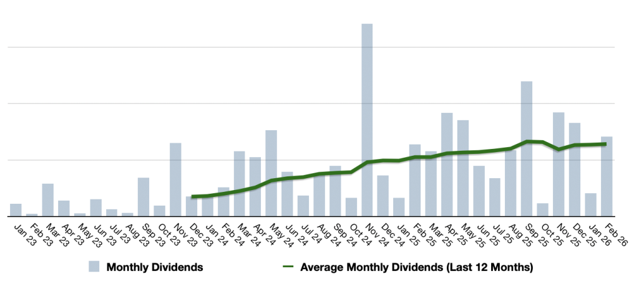Select the May 24 dividend bar
639x286 pixels.
[271, 173]
